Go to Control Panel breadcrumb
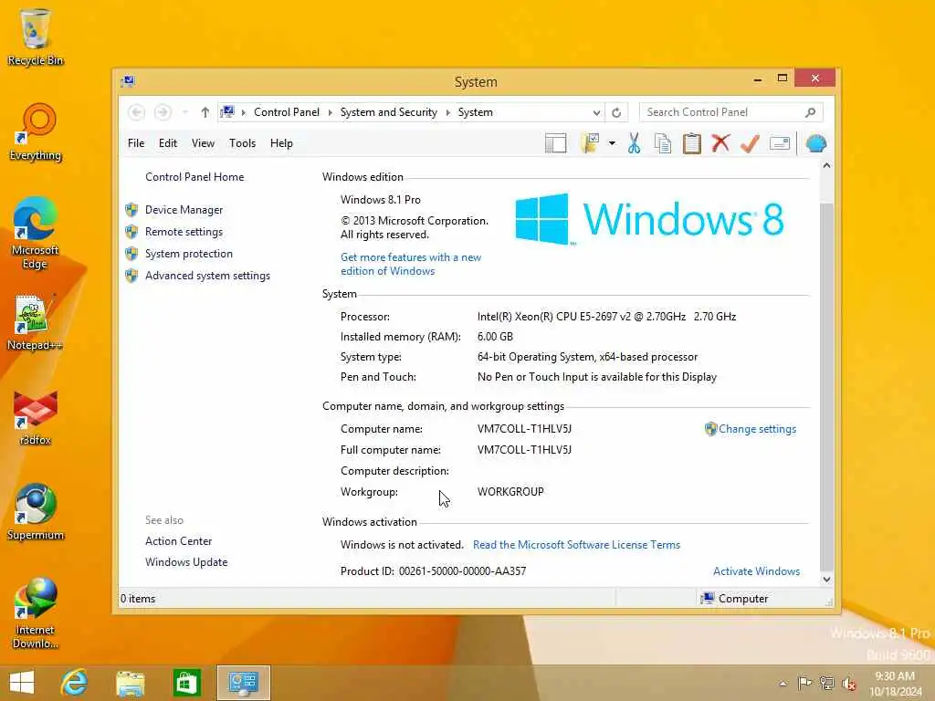 (286, 112)
